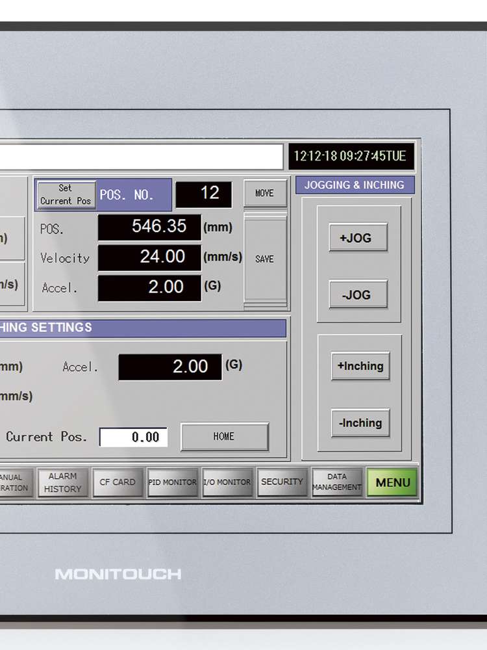This screenshot has height=650, width=487.
Task: Select the POS. value field showing 546.35
Action: pyautogui.click(x=149, y=227)
